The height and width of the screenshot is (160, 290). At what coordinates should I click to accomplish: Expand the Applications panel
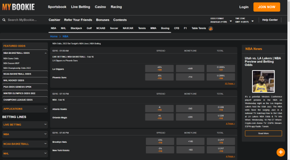25,109
